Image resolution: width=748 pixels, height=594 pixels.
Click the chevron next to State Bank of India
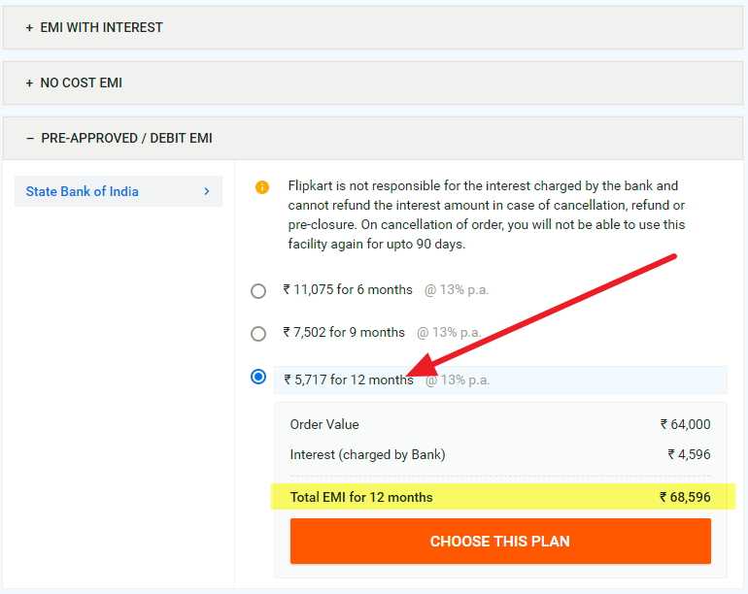207,191
